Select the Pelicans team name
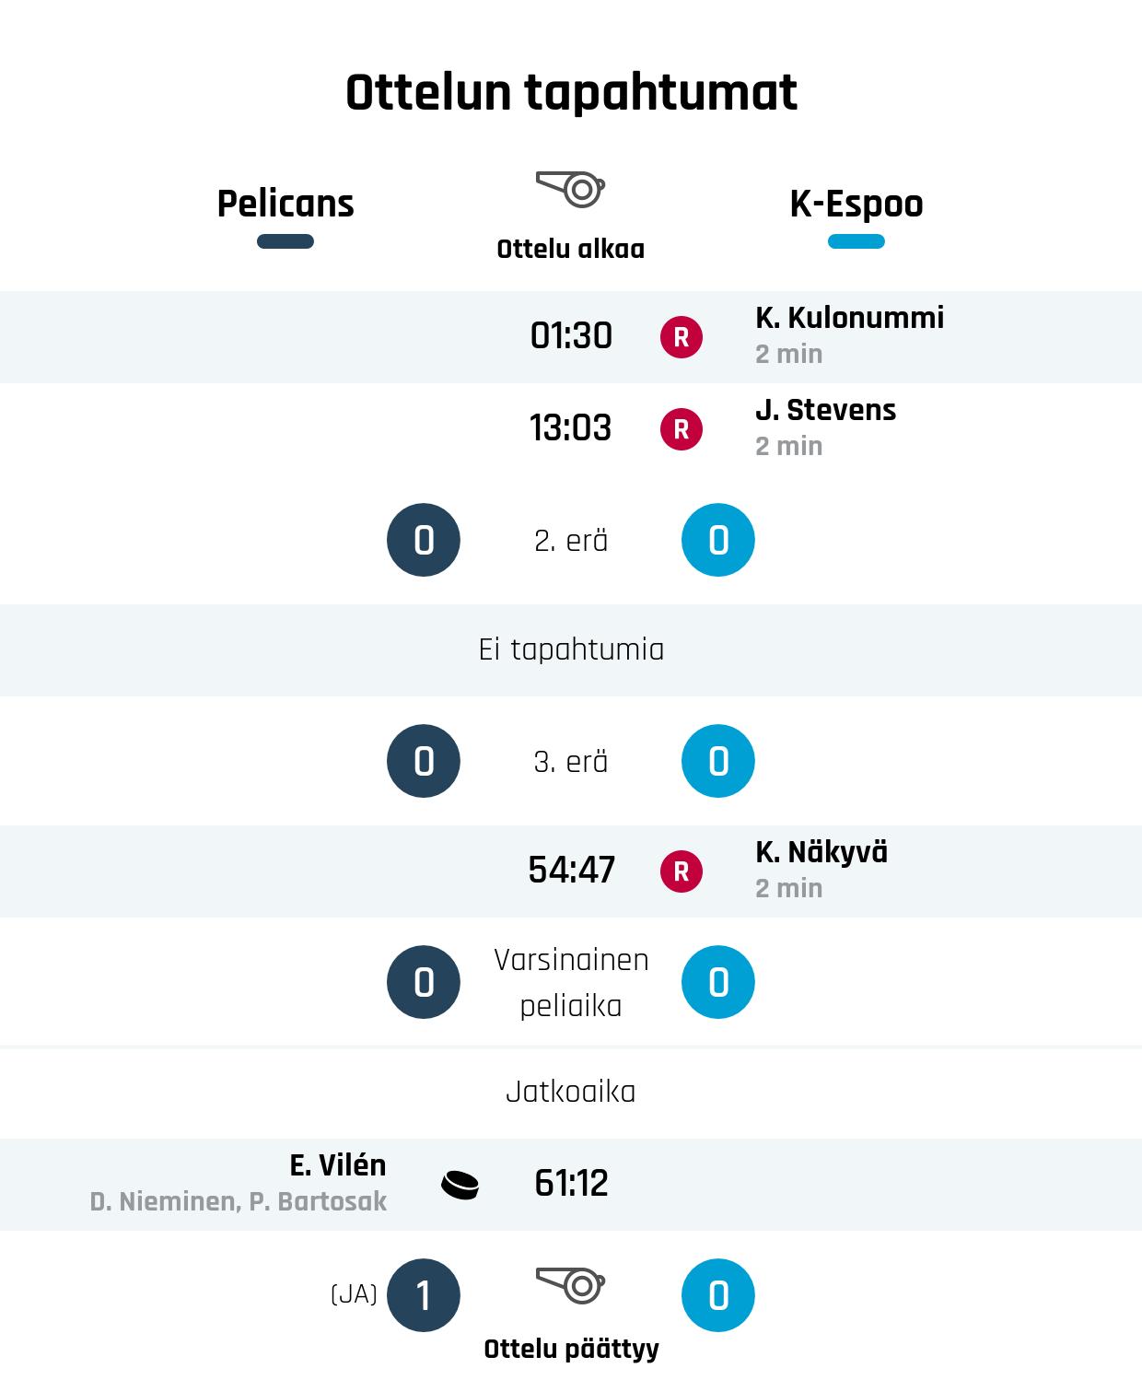 [285, 204]
